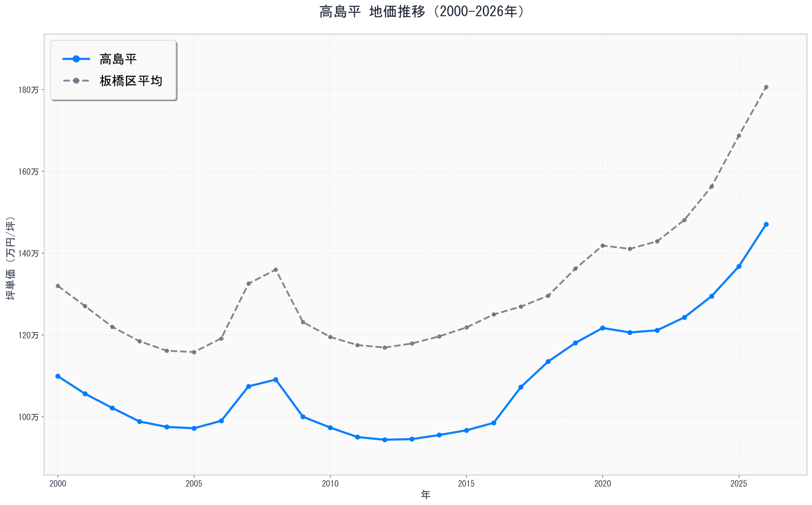Click the gray 2008 peak data point
The image size is (812, 505).
pos(275,270)
